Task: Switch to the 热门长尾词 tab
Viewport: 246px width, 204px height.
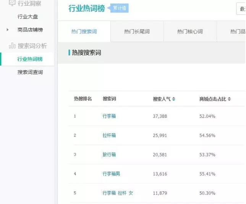Action: click(x=137, y=31)
